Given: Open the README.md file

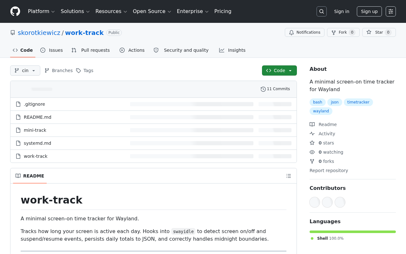Looking at the screenshot, I should (37, 117).
